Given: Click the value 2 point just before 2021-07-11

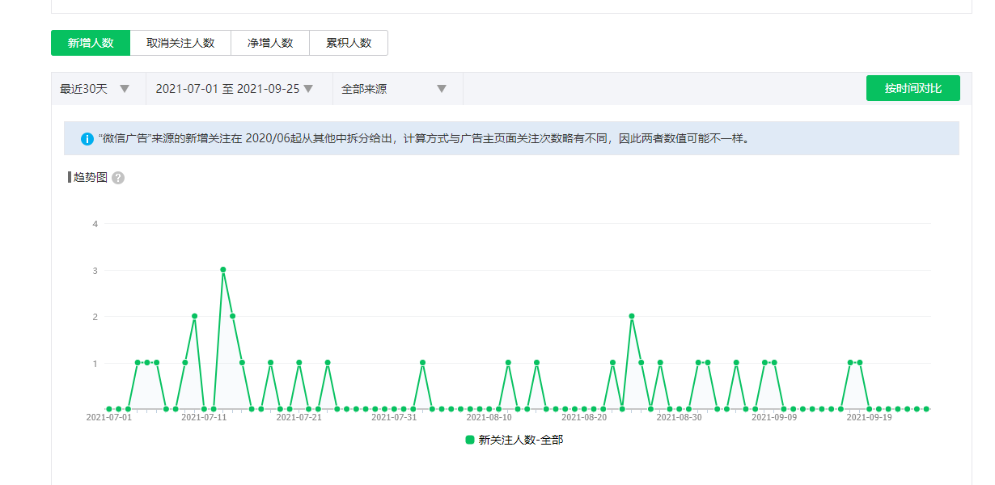Looking at the screenshot, I should pyautogui.click(x=194, y=316).
